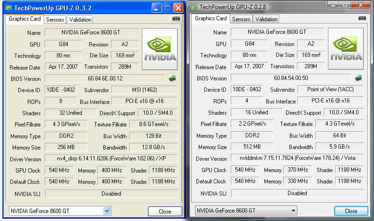Click Subvendor field MSI (1462)
374x221 pixels.
pos(144,90)
